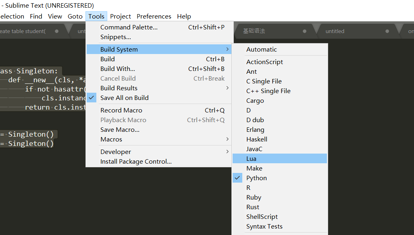Choose Command Palette... from the Tools menu
This screenshot has height=235, width=414.
pyautogui.click(x=159, y=27)
